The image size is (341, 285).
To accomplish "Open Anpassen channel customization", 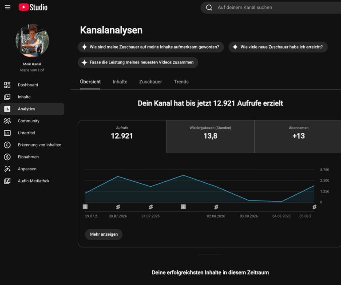I will 32,169.
